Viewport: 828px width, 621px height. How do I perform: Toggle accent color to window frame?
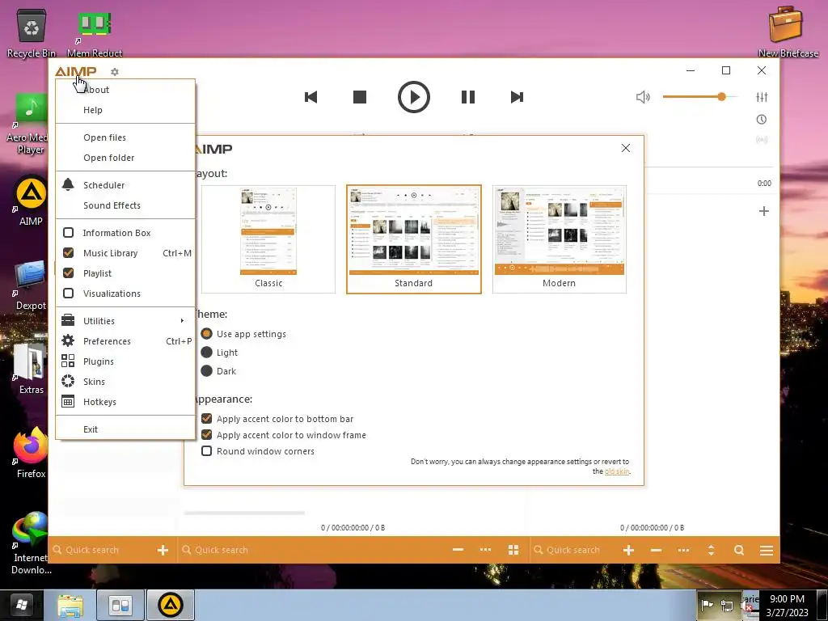coord(206,434)
